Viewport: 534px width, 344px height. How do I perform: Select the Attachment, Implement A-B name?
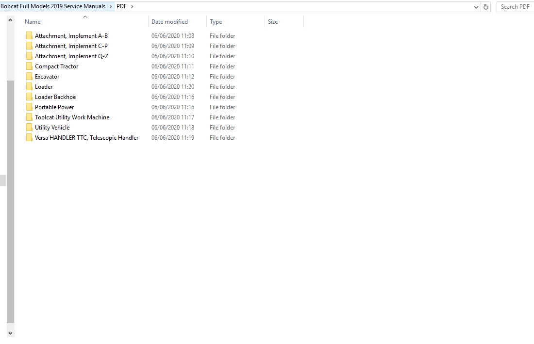point(71,36)
